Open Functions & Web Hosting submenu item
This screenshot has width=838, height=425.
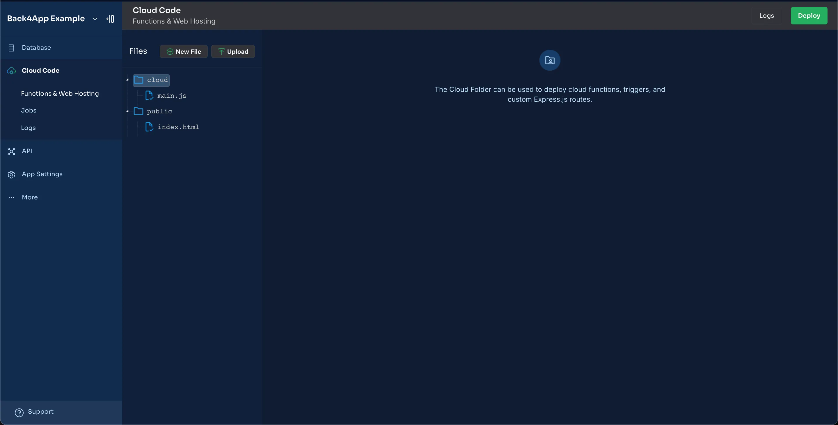click(x=60, y=94)
